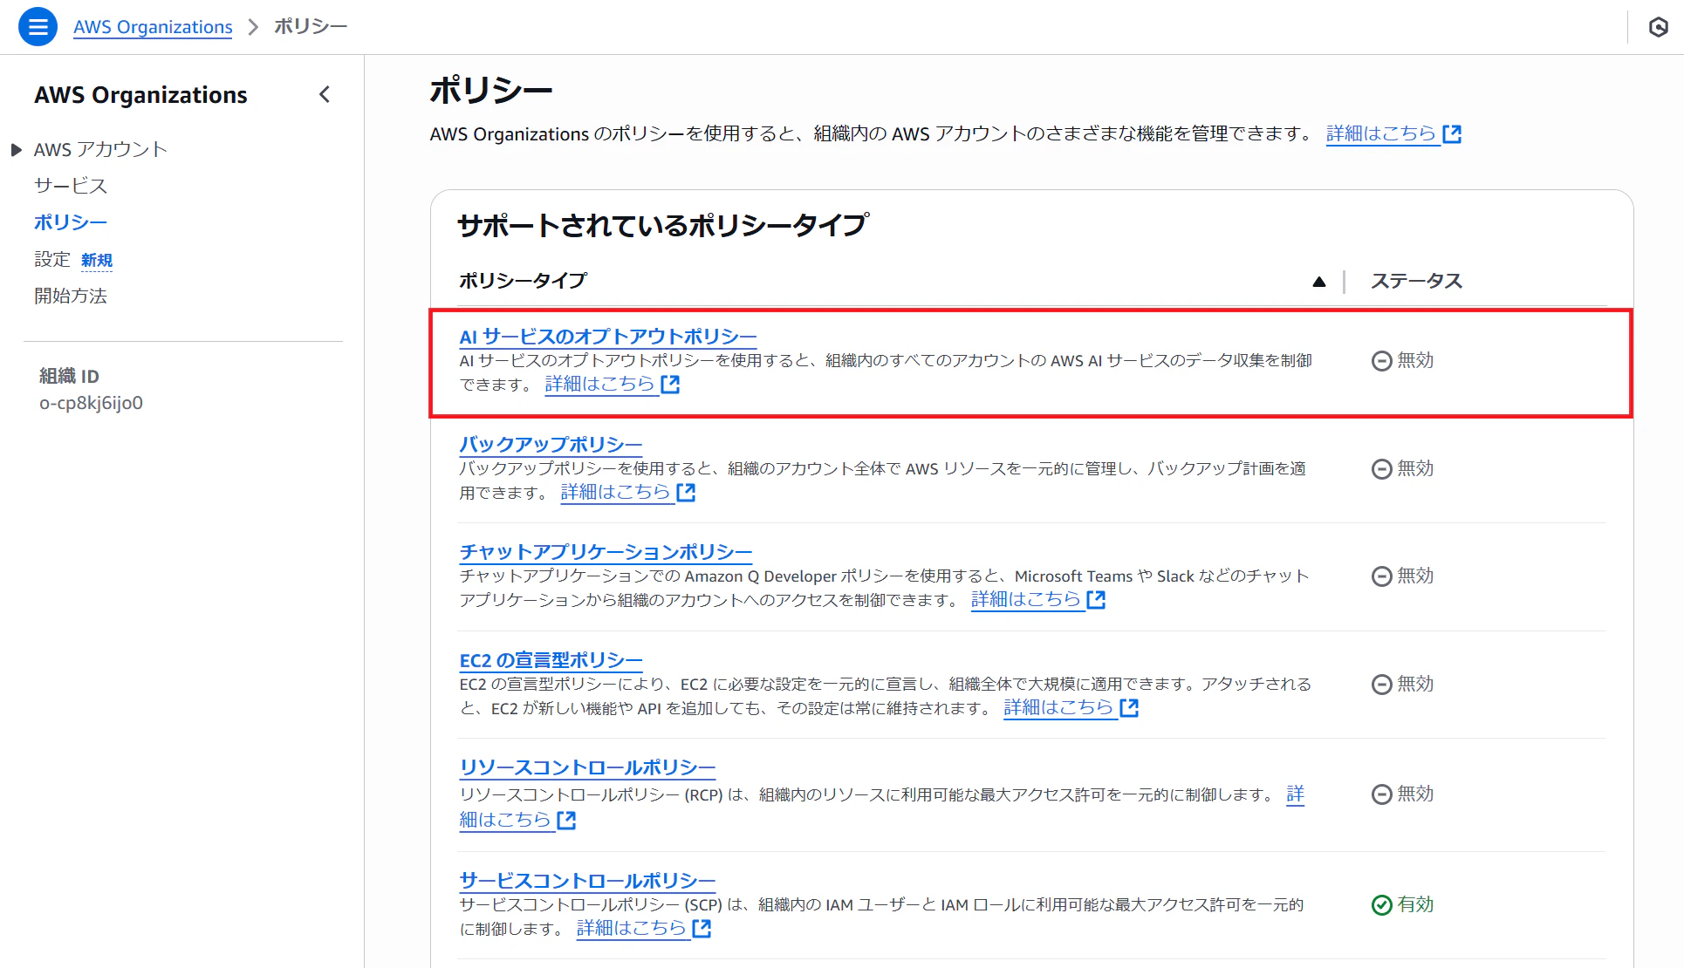Click the 有効 status text for サービスコントロールポリシー
Screen dimensions: 1684x968
(1415, 904)
